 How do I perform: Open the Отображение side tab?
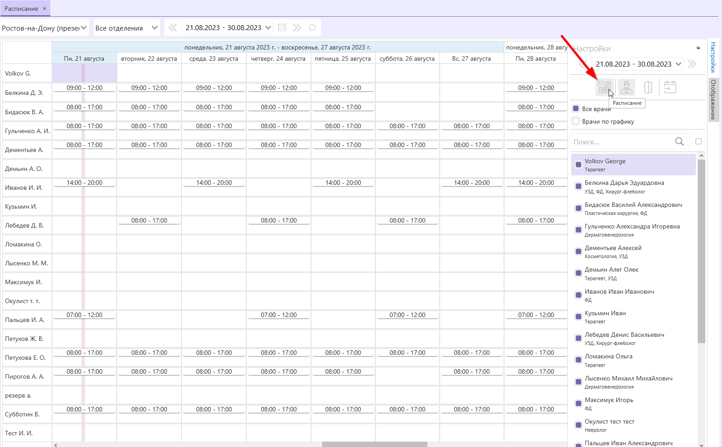[x=713, y=100]
